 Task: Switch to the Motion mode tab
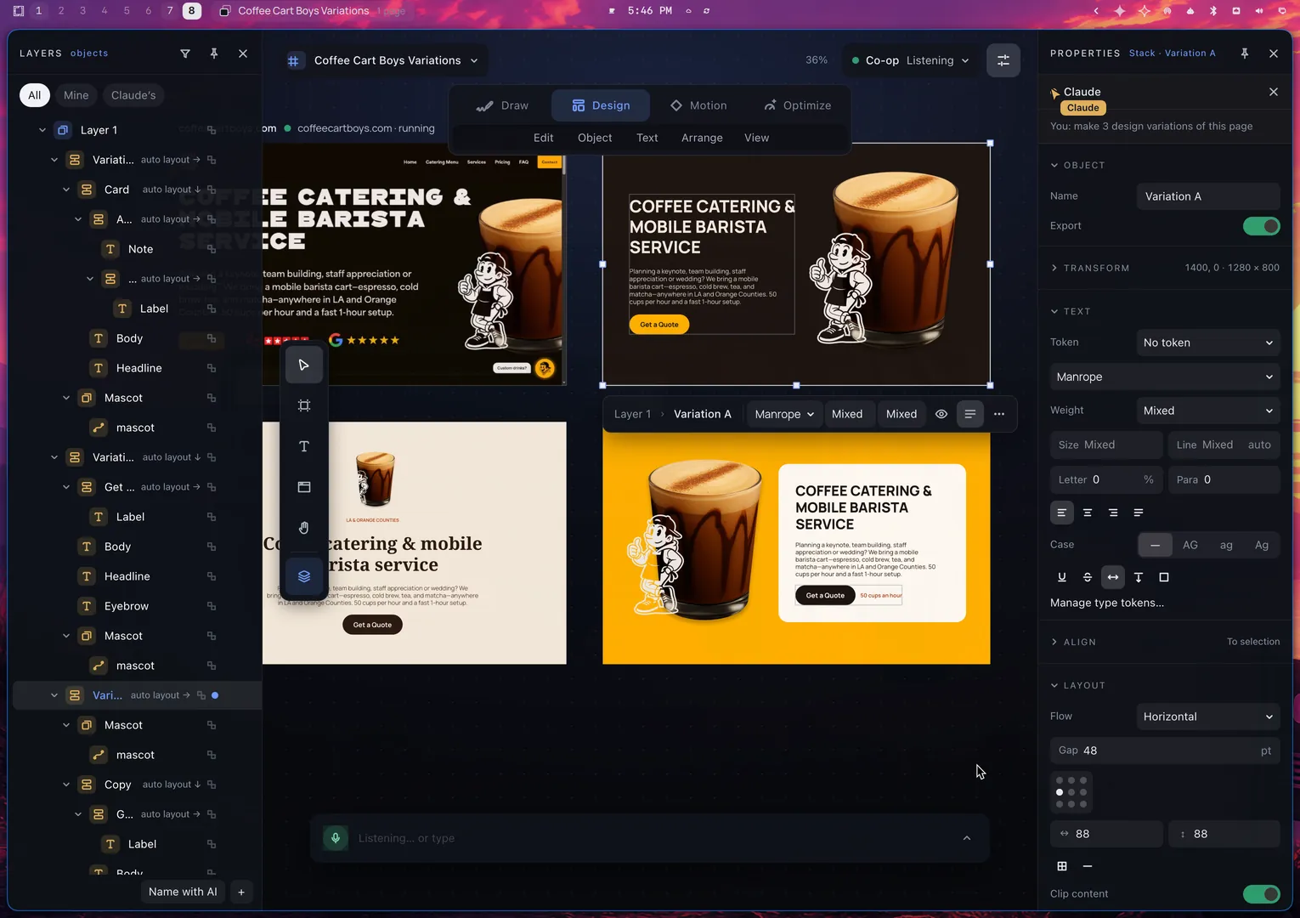pos(698,105)
